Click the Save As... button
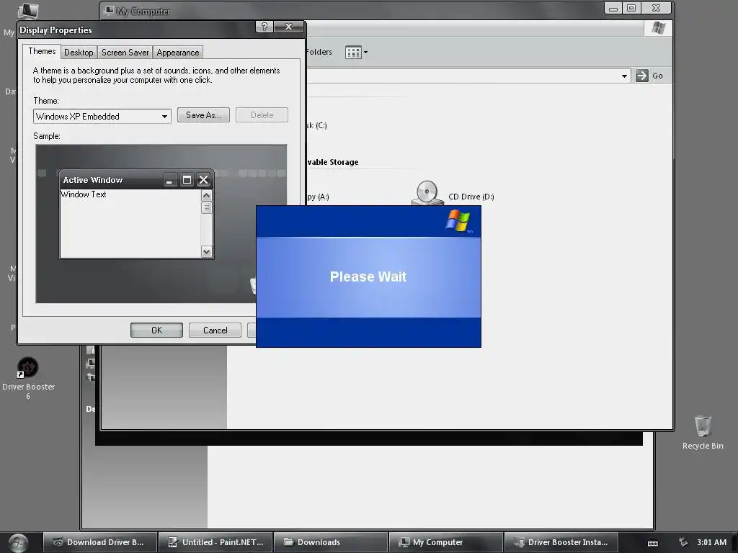Screen dimensions: 738x553 coord(203,115)
